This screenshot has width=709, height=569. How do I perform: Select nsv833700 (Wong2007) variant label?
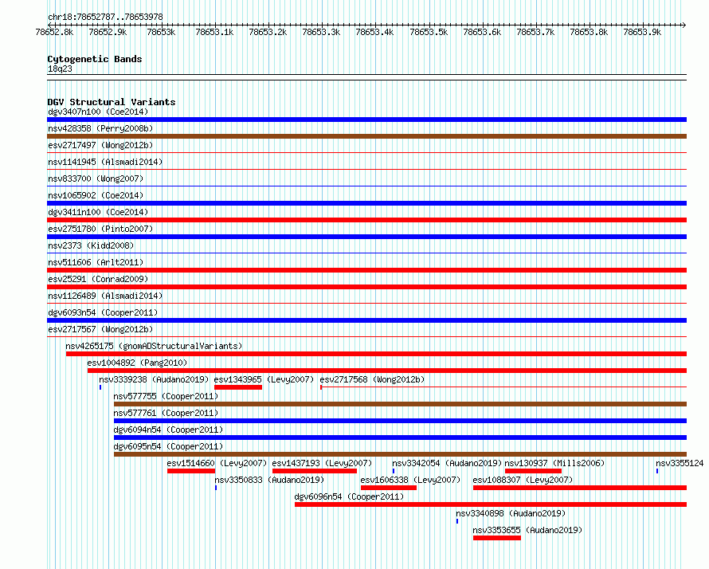96,179
